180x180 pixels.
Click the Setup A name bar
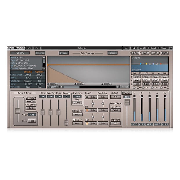(x=82, y=48)
